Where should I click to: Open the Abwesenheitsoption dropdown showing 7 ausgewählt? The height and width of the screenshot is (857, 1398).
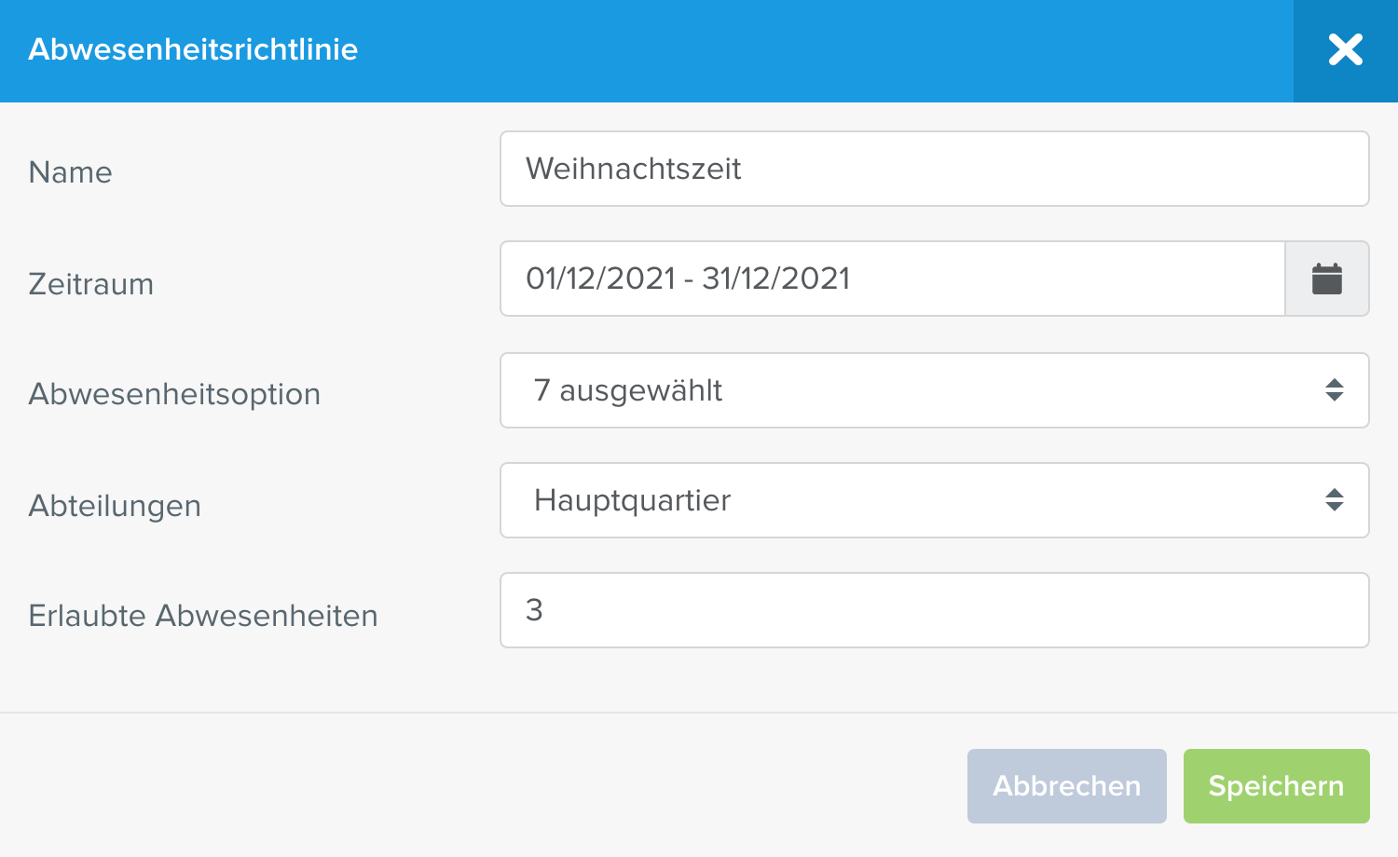click(935, 390)
